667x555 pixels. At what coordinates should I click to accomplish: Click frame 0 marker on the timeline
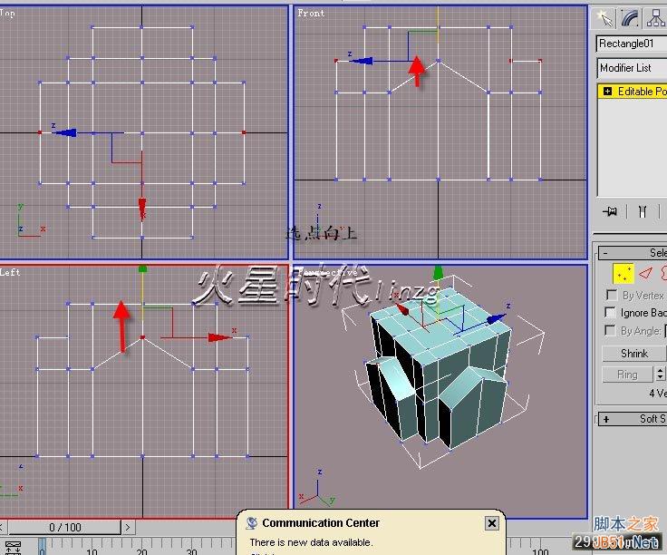42,547
